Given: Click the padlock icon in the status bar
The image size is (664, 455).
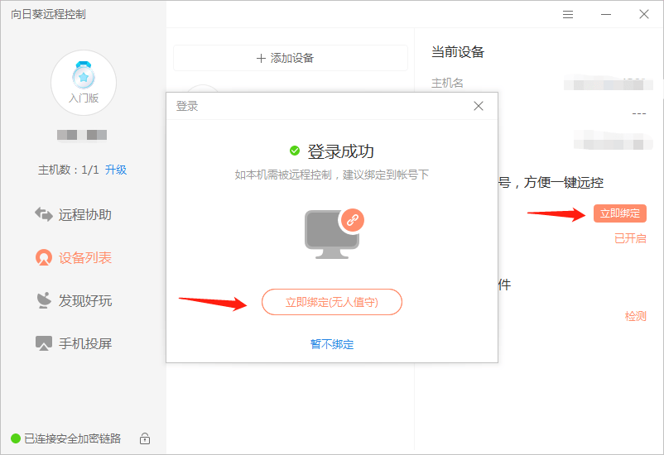Looking at the screenshot, I should tap(145, 438).
